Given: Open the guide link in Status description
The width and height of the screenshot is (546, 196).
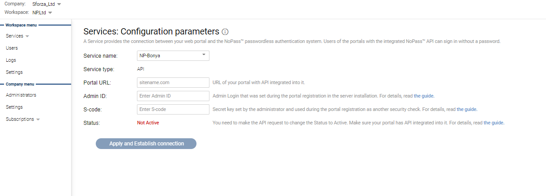Looking at the screenshot, I should [494, 123].
